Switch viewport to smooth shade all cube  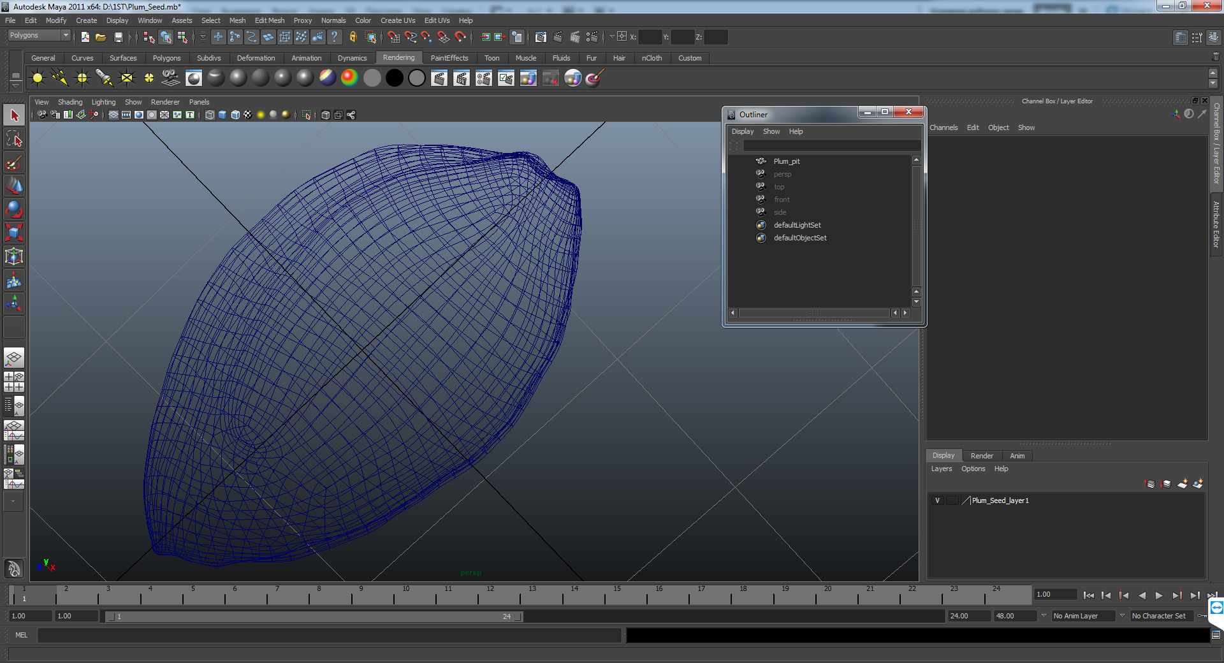222,115
